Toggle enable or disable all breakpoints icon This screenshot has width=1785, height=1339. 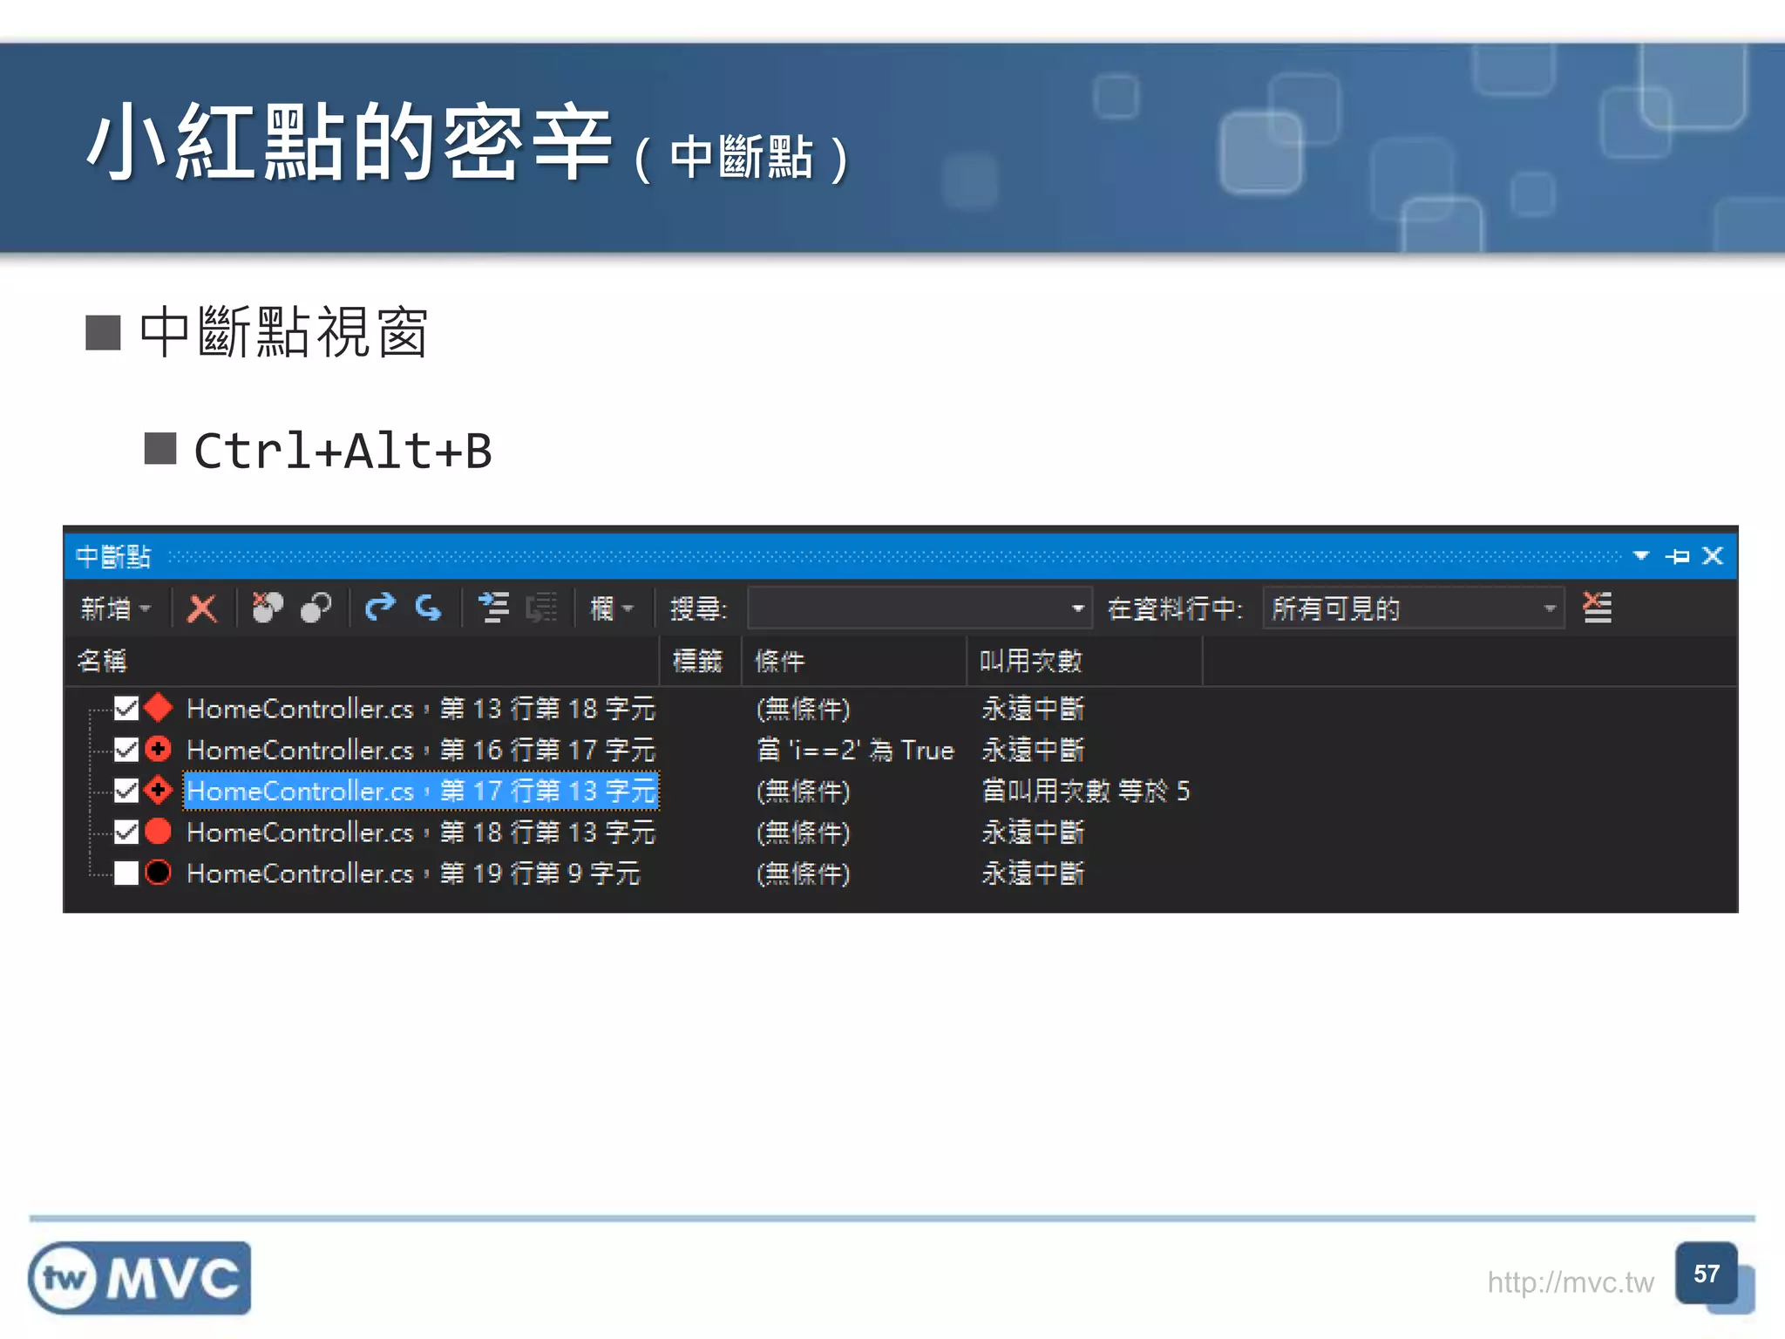pos(316,608)
